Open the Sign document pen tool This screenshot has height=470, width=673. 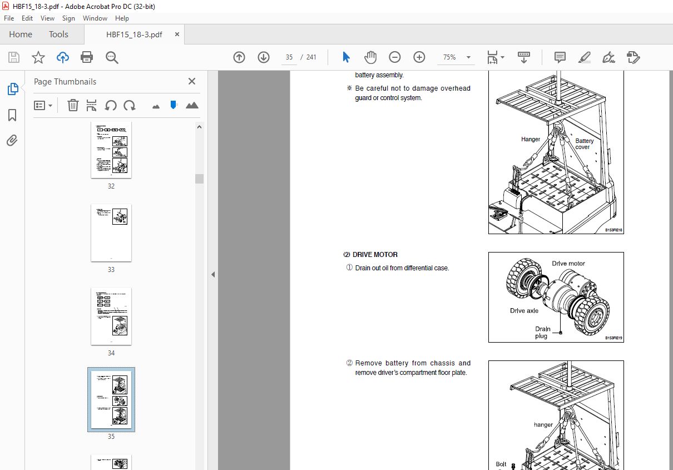608,57
